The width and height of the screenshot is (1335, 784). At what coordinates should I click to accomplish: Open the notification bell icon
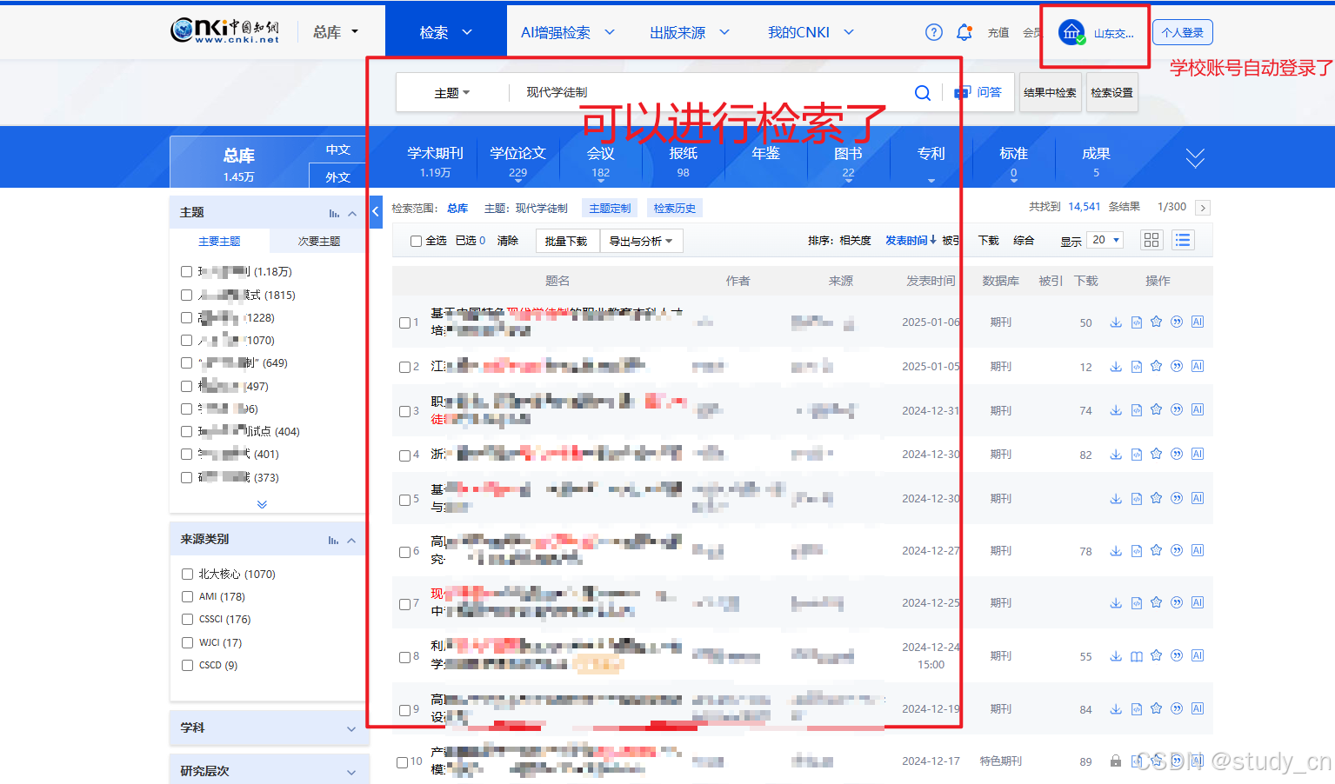964,32
